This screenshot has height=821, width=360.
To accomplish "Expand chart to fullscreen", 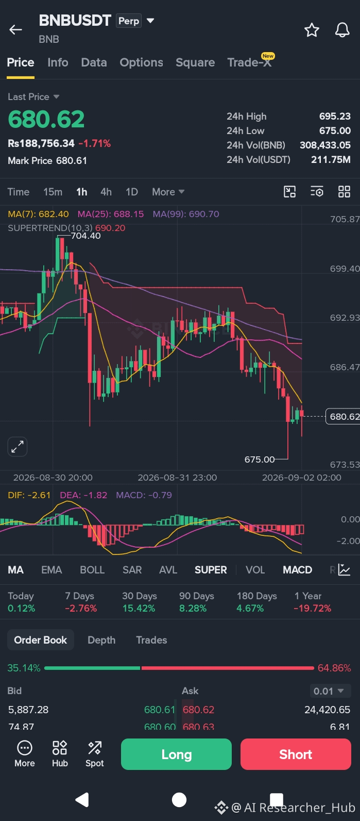I will click(x=18, y=447).
